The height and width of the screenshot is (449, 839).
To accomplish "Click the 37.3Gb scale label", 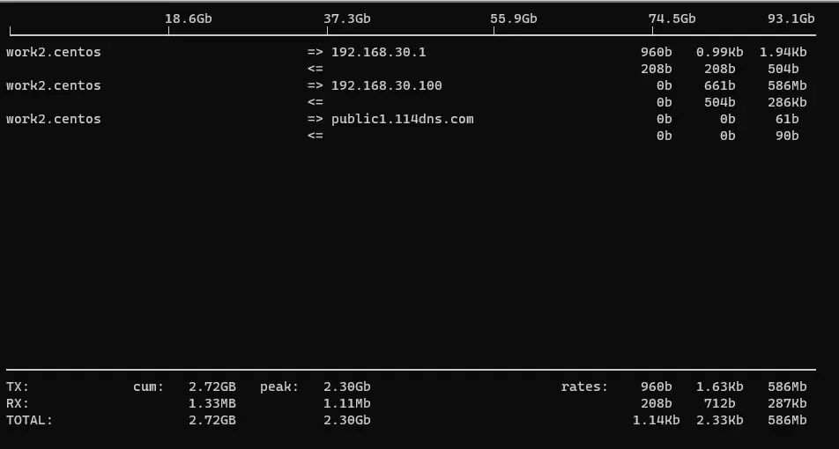I will (x=346, y=18).
